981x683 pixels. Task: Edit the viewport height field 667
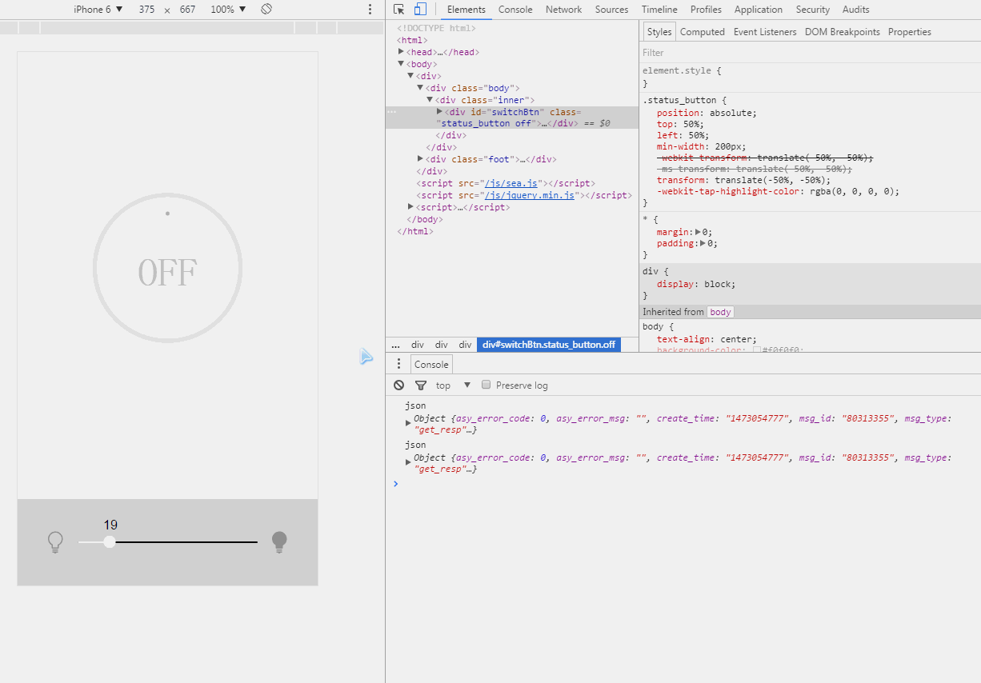187,10
